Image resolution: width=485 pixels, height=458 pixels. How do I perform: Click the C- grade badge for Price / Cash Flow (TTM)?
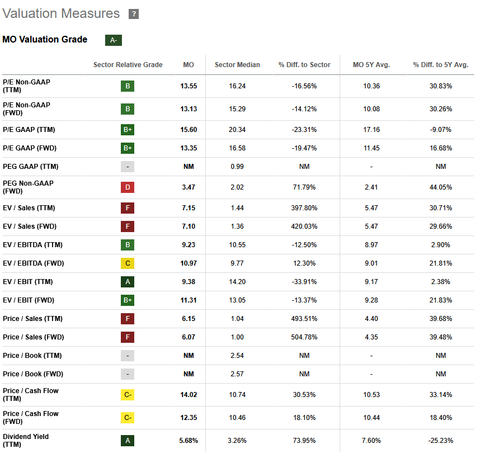[x=128, y=395]
